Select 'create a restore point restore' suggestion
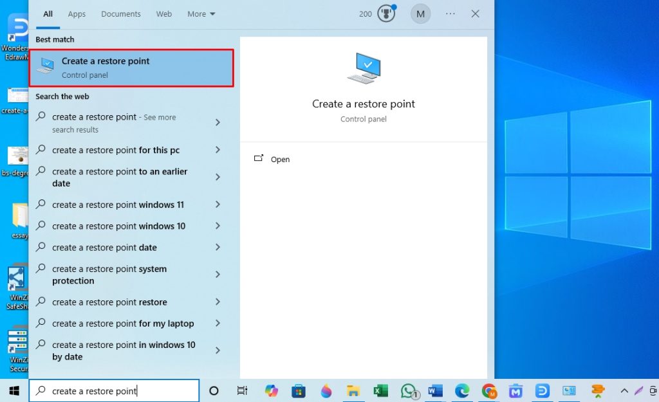Viewport: 659px width, 402px height. [x=109, y=302]
